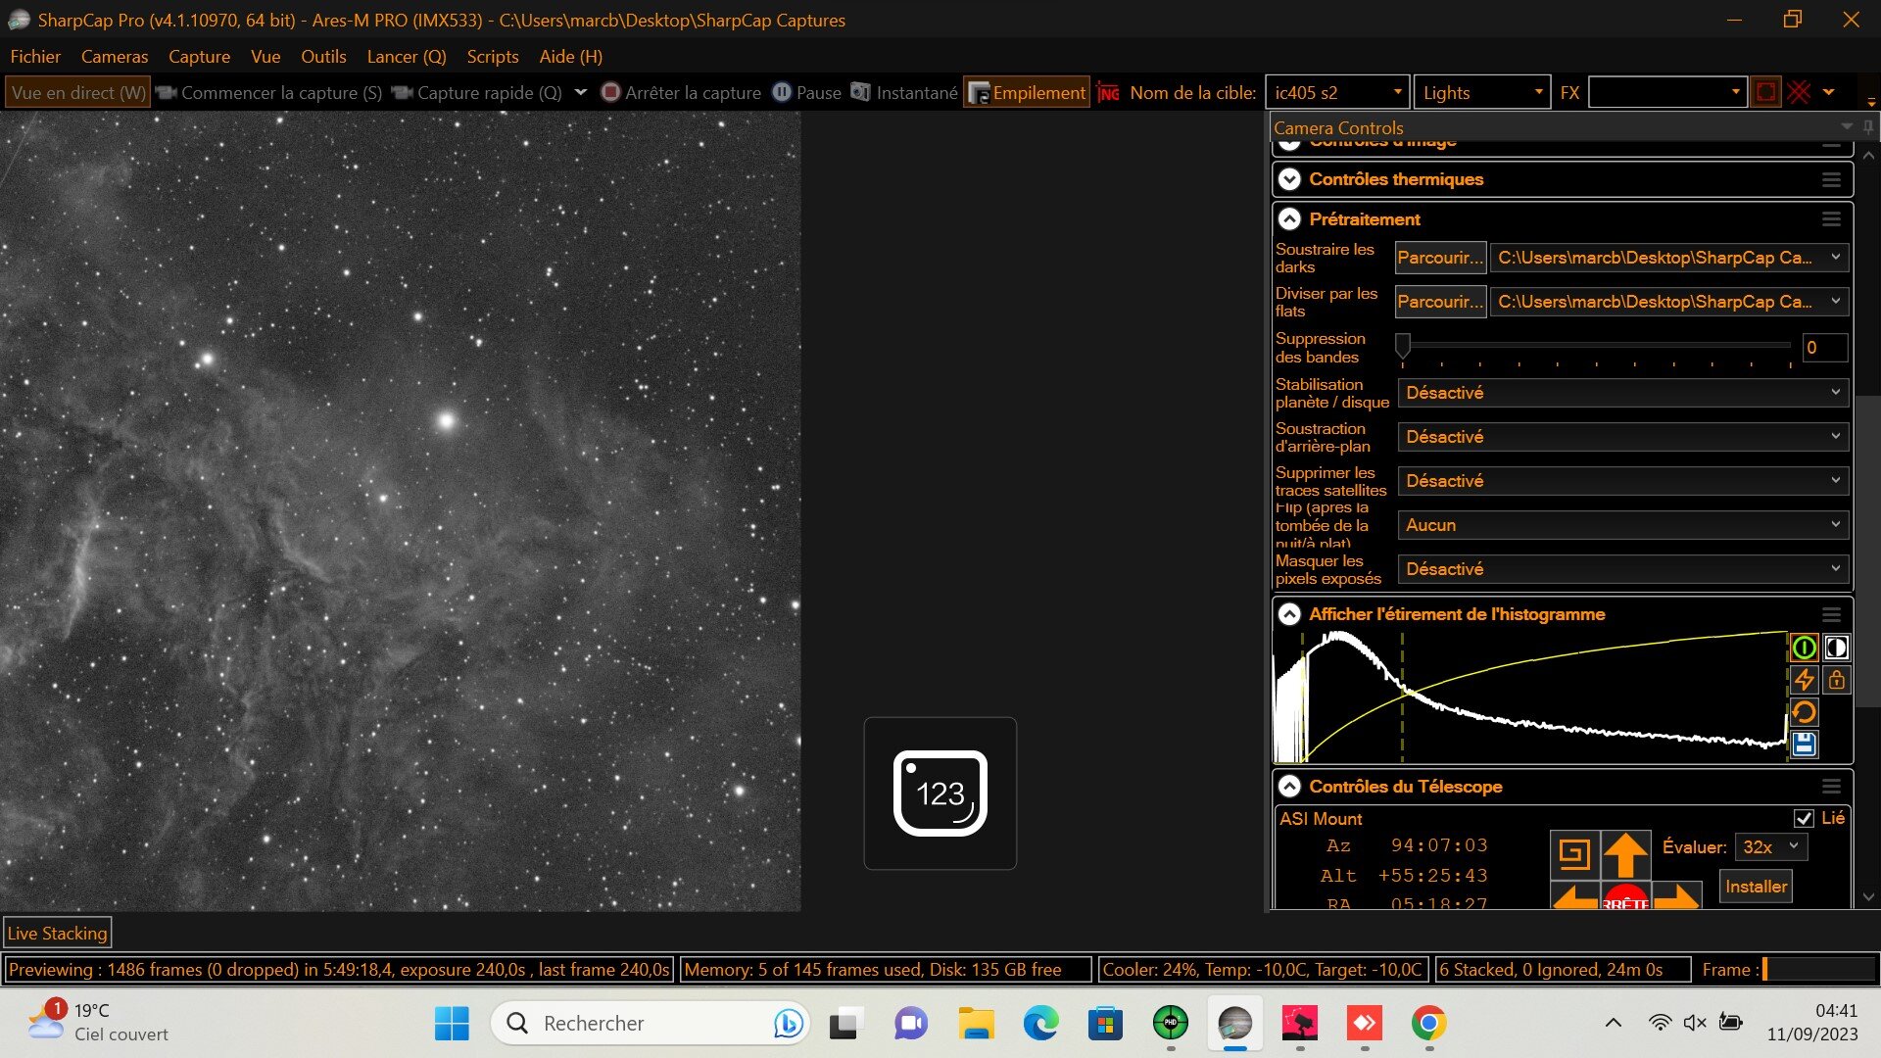
Task: Click the black-white contrast display icon
Action: (1837, 648)
